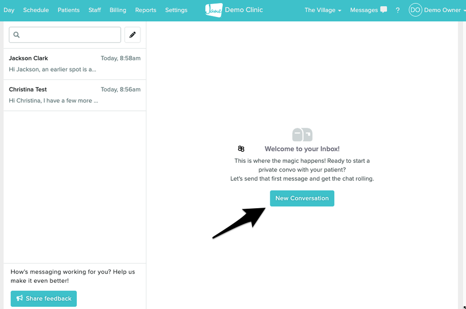
Task: Open Jackson Clark conversation
Action: [x=75, y=64]
